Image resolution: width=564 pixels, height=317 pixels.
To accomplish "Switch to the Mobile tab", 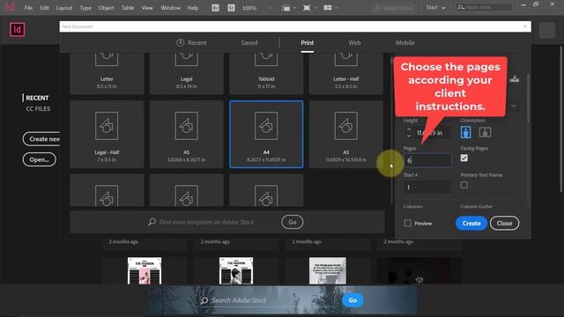I will [x=405, y=43].
